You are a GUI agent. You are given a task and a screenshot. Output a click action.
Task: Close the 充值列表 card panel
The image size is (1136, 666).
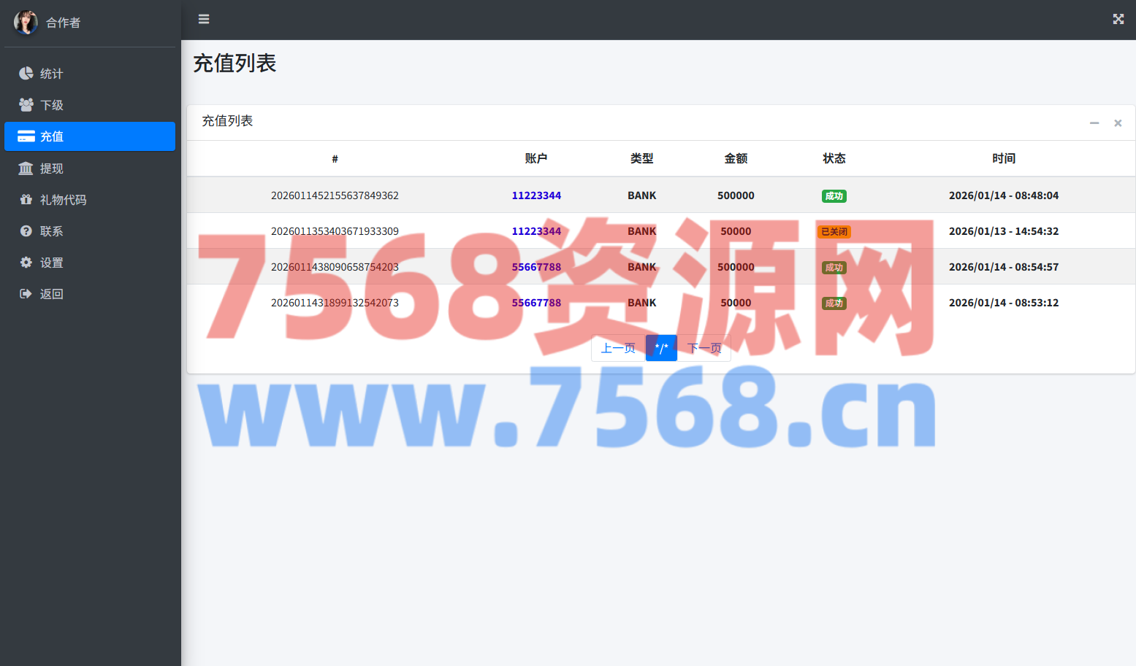tap(1117, 123)
